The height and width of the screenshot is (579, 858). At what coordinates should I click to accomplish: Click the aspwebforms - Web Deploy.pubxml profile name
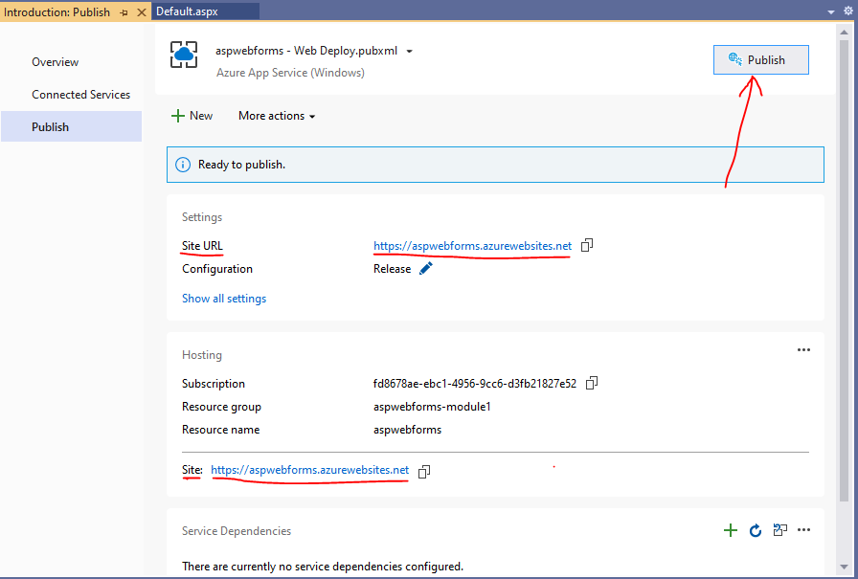click(x=306, y=51)
